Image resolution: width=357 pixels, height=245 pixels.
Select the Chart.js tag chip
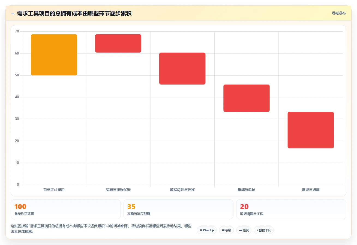click(x=206, y=230)
